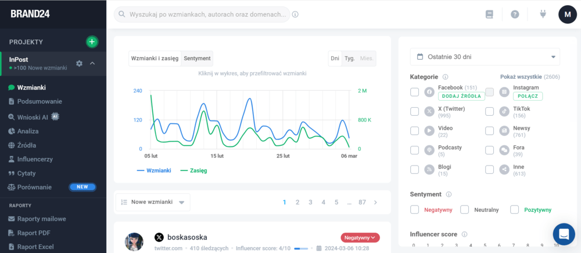Image resolution: width=581 pixels, height=253 pixels.
Task: Click the green add project plus icon
Action: [92, 42]
